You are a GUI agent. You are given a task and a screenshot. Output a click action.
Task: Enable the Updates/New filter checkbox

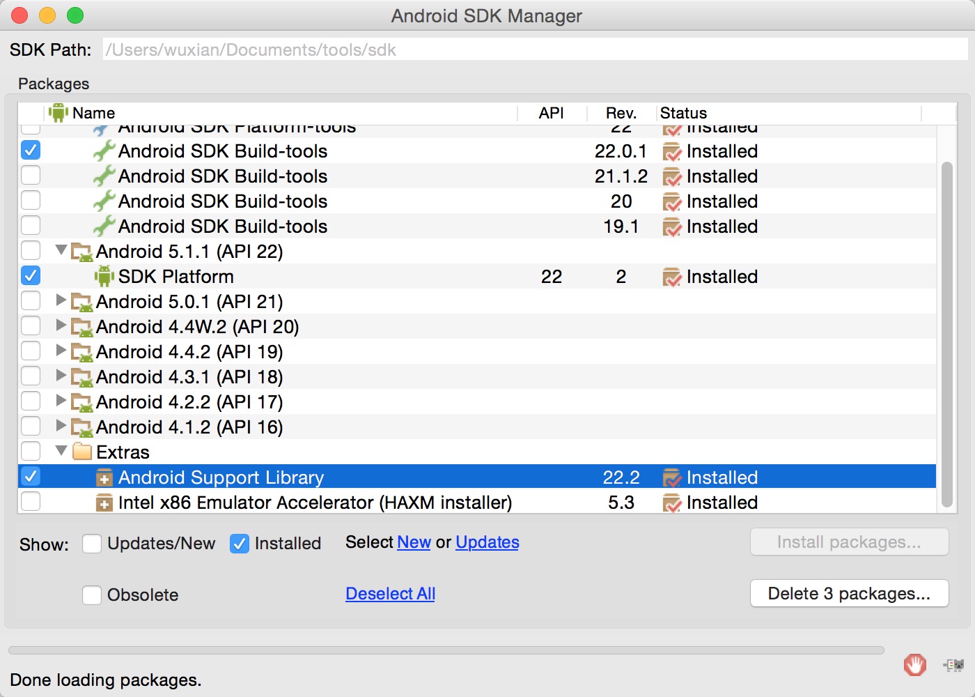(92, 543)
